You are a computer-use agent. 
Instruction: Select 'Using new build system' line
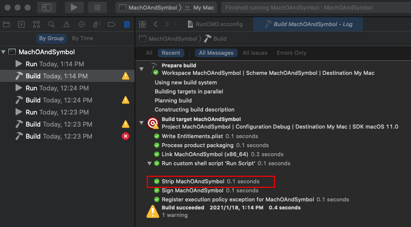coord(186,82)
